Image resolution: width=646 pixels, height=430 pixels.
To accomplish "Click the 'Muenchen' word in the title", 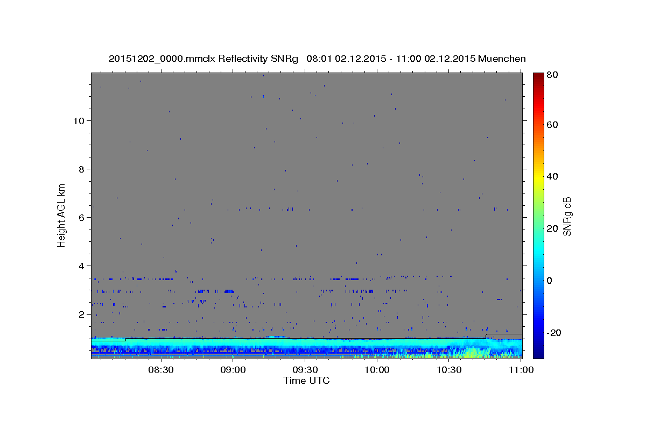I will [502, 59].
